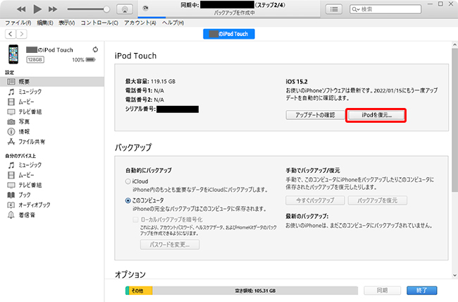Viewport: 458px width, 302px height.
Task: Click the シリアル番号 label
Action: tap(140, 109)
